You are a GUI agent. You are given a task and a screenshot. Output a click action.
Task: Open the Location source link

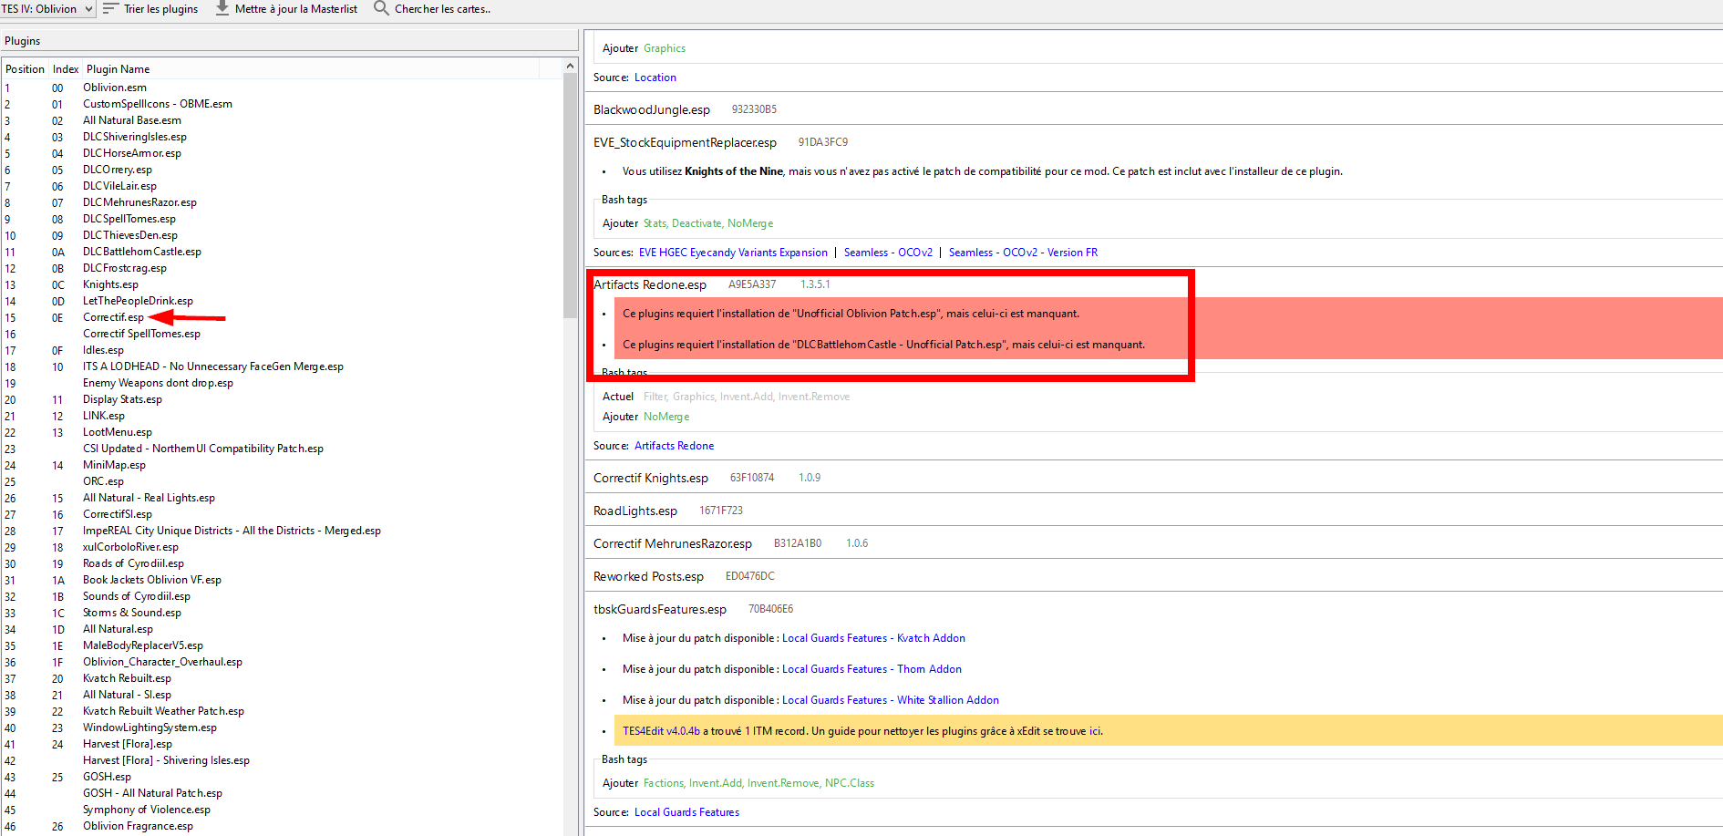click(x=655, y=77)
